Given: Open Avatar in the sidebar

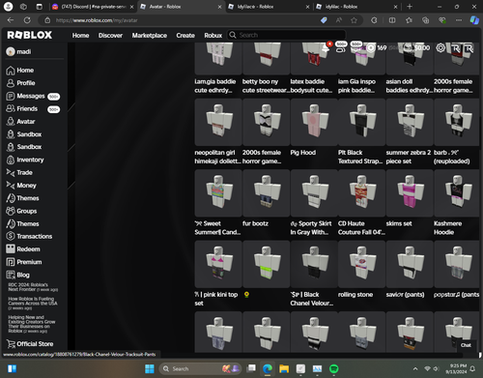Looking at the screenshot, I should click(20, 122).
